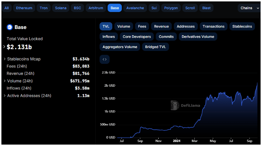Viewport: 262px width, 146px height.
Task: Select the active Base tab
Action: pyautogui.click(x=115, y=8)
